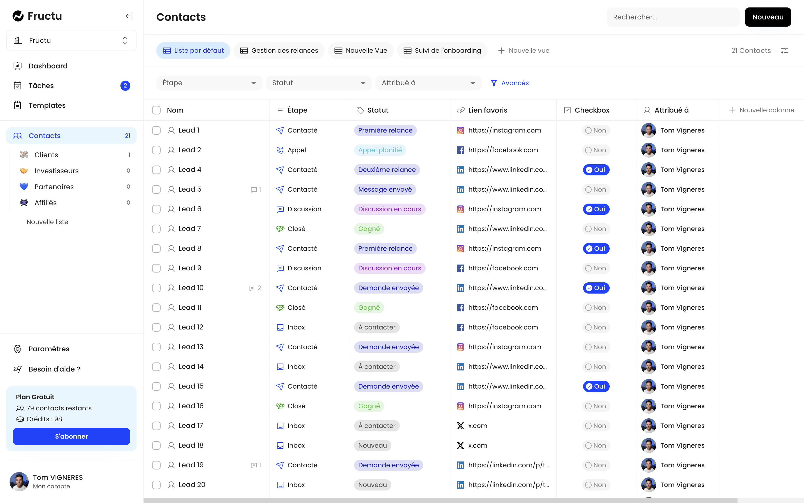This screenshot has height=503, width=804.
Task: Open the Suivi de l'onboarding tab
Action: (442, 51)
